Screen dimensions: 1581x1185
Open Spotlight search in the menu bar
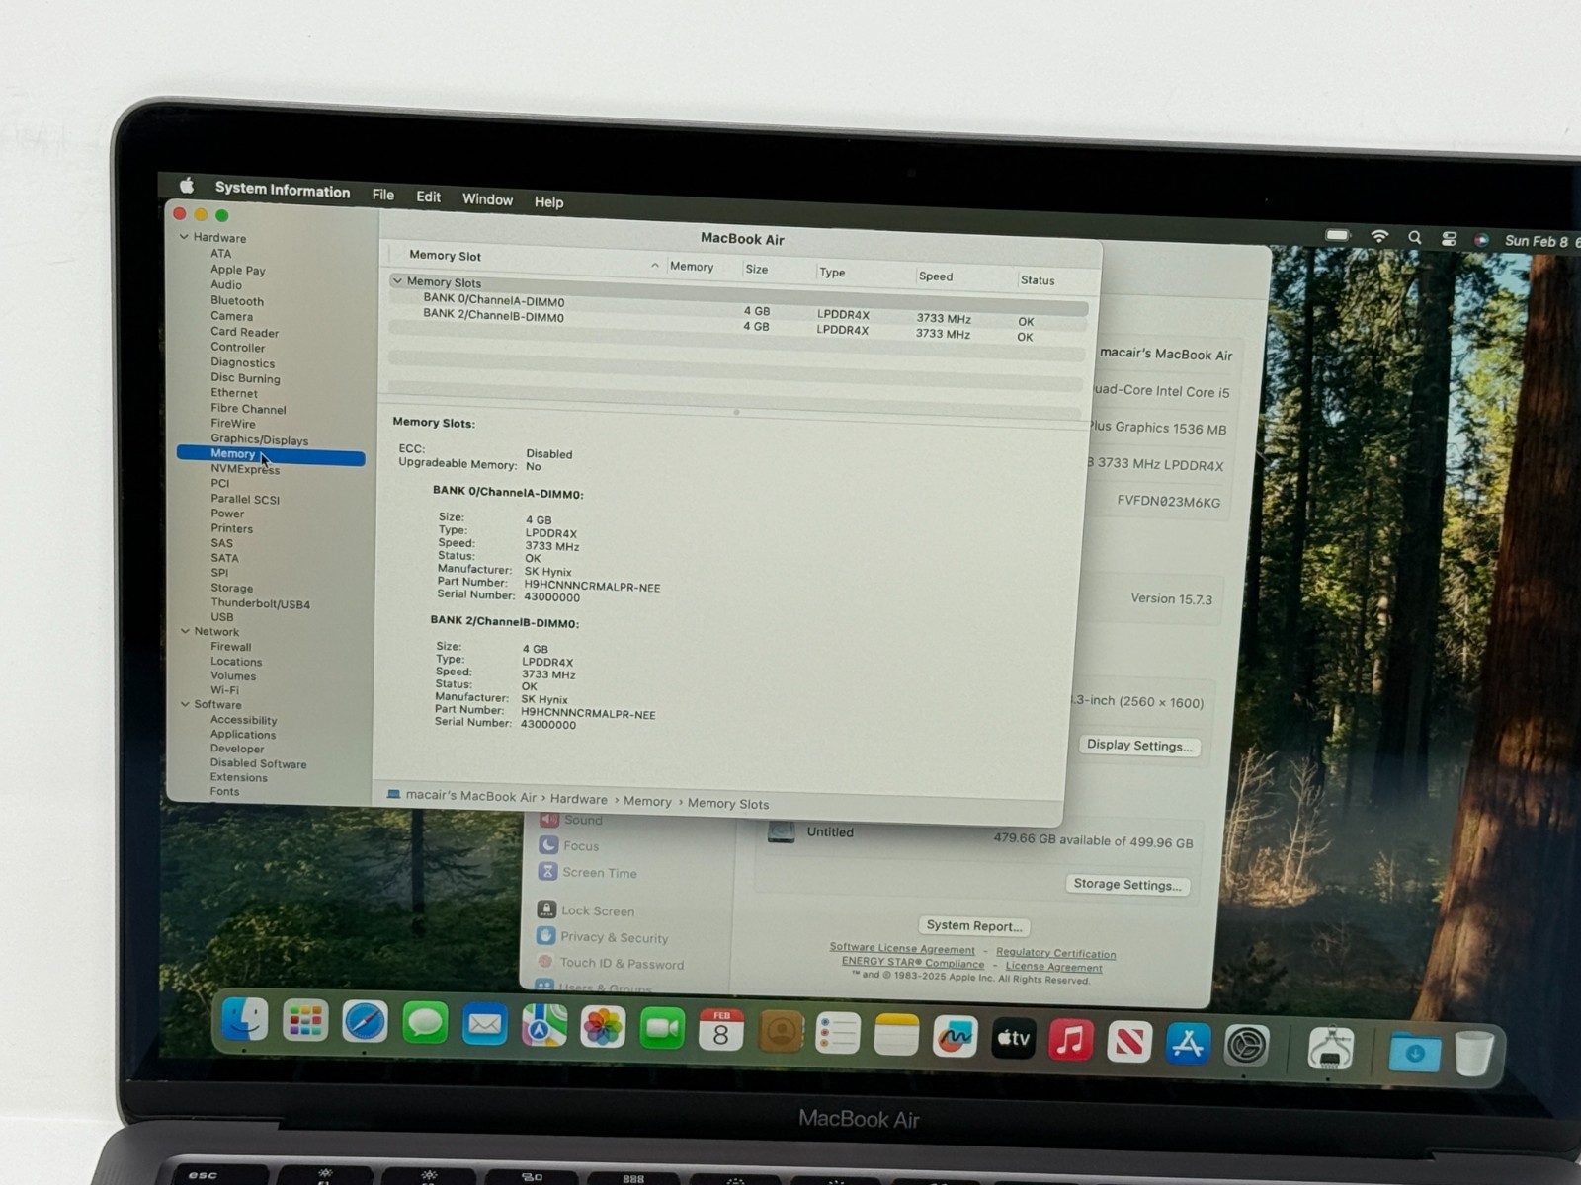pos(1415,237)
